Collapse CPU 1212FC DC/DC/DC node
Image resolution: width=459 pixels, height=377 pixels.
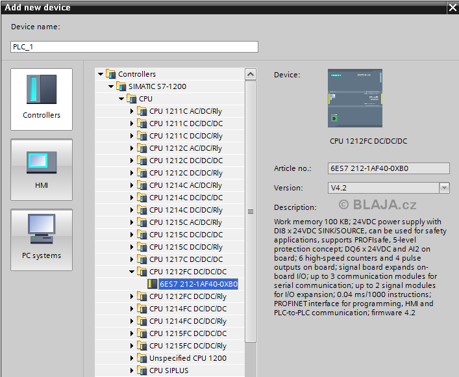click(132, 272)
